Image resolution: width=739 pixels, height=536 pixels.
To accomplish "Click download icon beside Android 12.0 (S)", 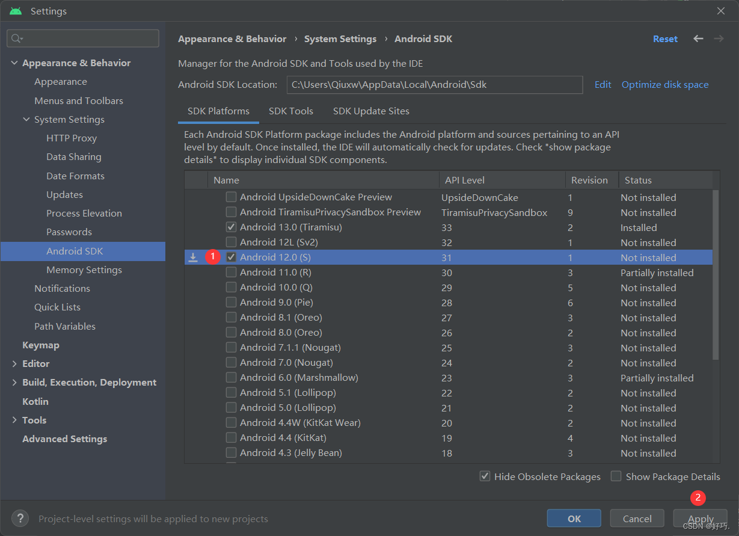I will coord(193,257).
